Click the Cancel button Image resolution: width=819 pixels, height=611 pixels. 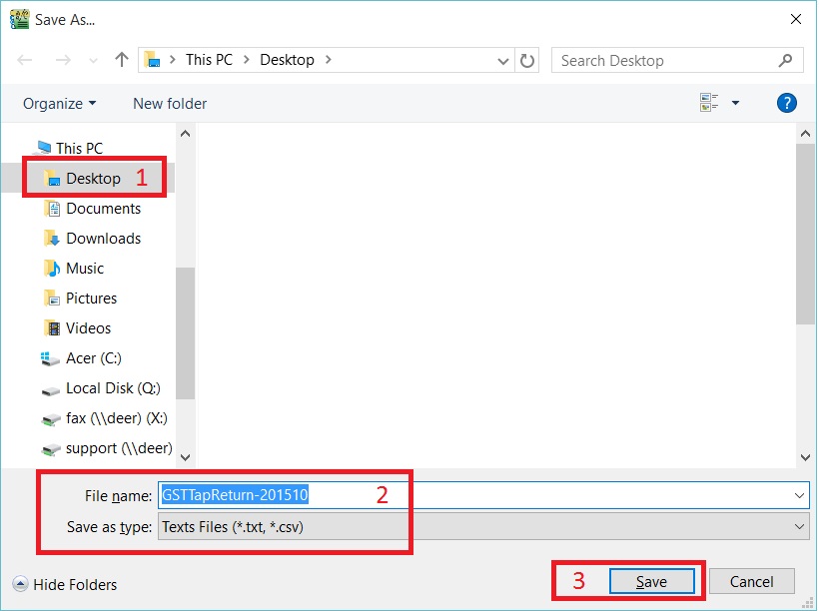pos(751,581)
